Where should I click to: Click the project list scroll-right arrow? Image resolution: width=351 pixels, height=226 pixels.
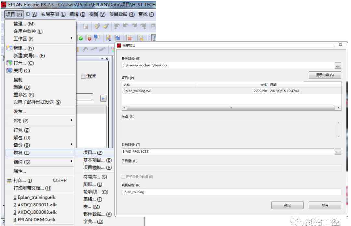tap(338, 108)
